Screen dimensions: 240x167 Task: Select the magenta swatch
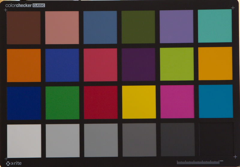[177, 102]
